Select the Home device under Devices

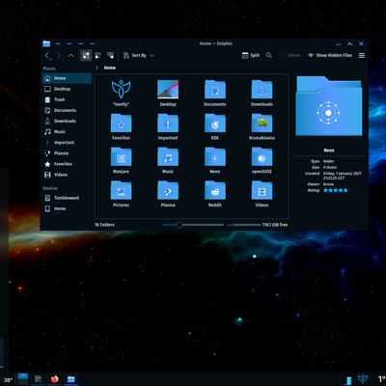(67, 208)
